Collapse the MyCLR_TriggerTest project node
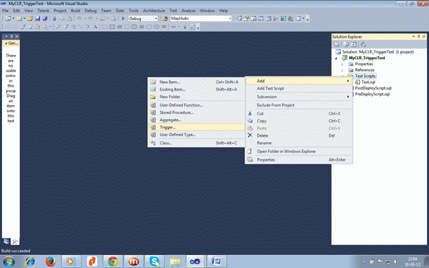This screenshot has height=268, width=429. 336,58
